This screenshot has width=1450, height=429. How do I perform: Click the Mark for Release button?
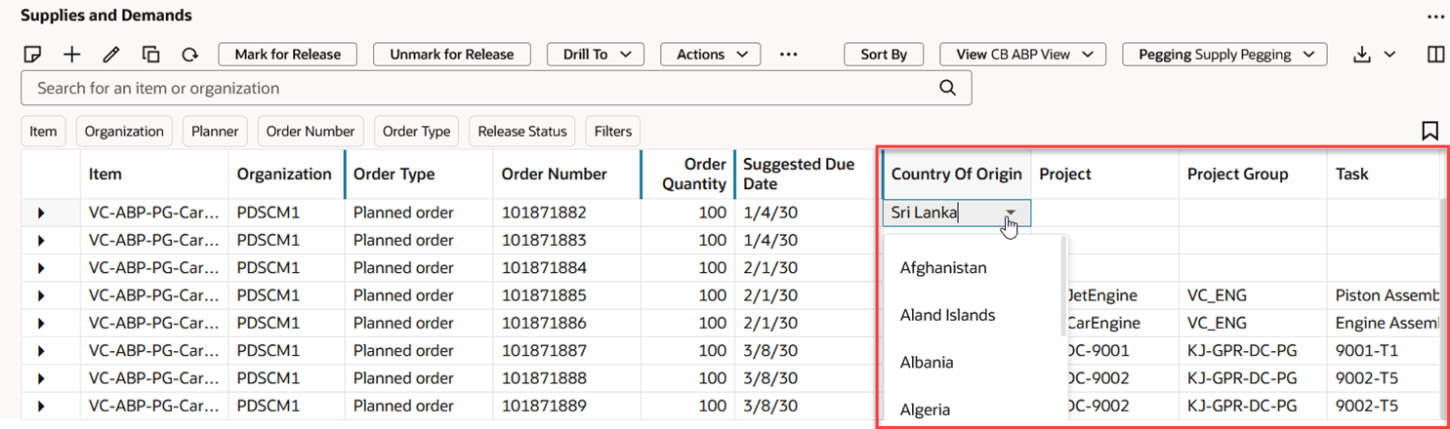tap(287, 55)
